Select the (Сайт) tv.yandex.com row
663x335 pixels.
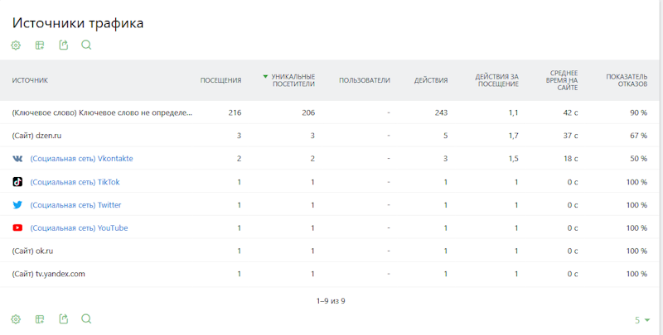[x=330, y=274]
